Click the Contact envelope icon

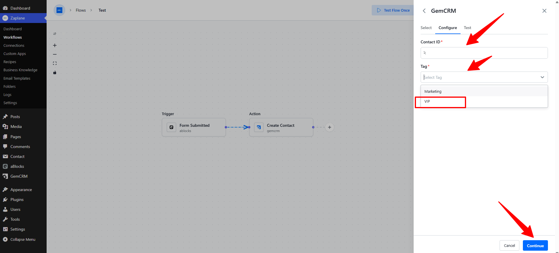click(5, 156)
